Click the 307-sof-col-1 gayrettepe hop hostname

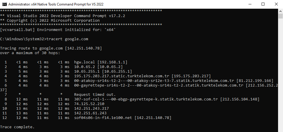146,99
